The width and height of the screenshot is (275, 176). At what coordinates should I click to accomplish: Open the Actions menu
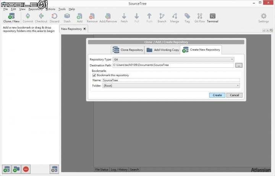[x=50, y=9]
